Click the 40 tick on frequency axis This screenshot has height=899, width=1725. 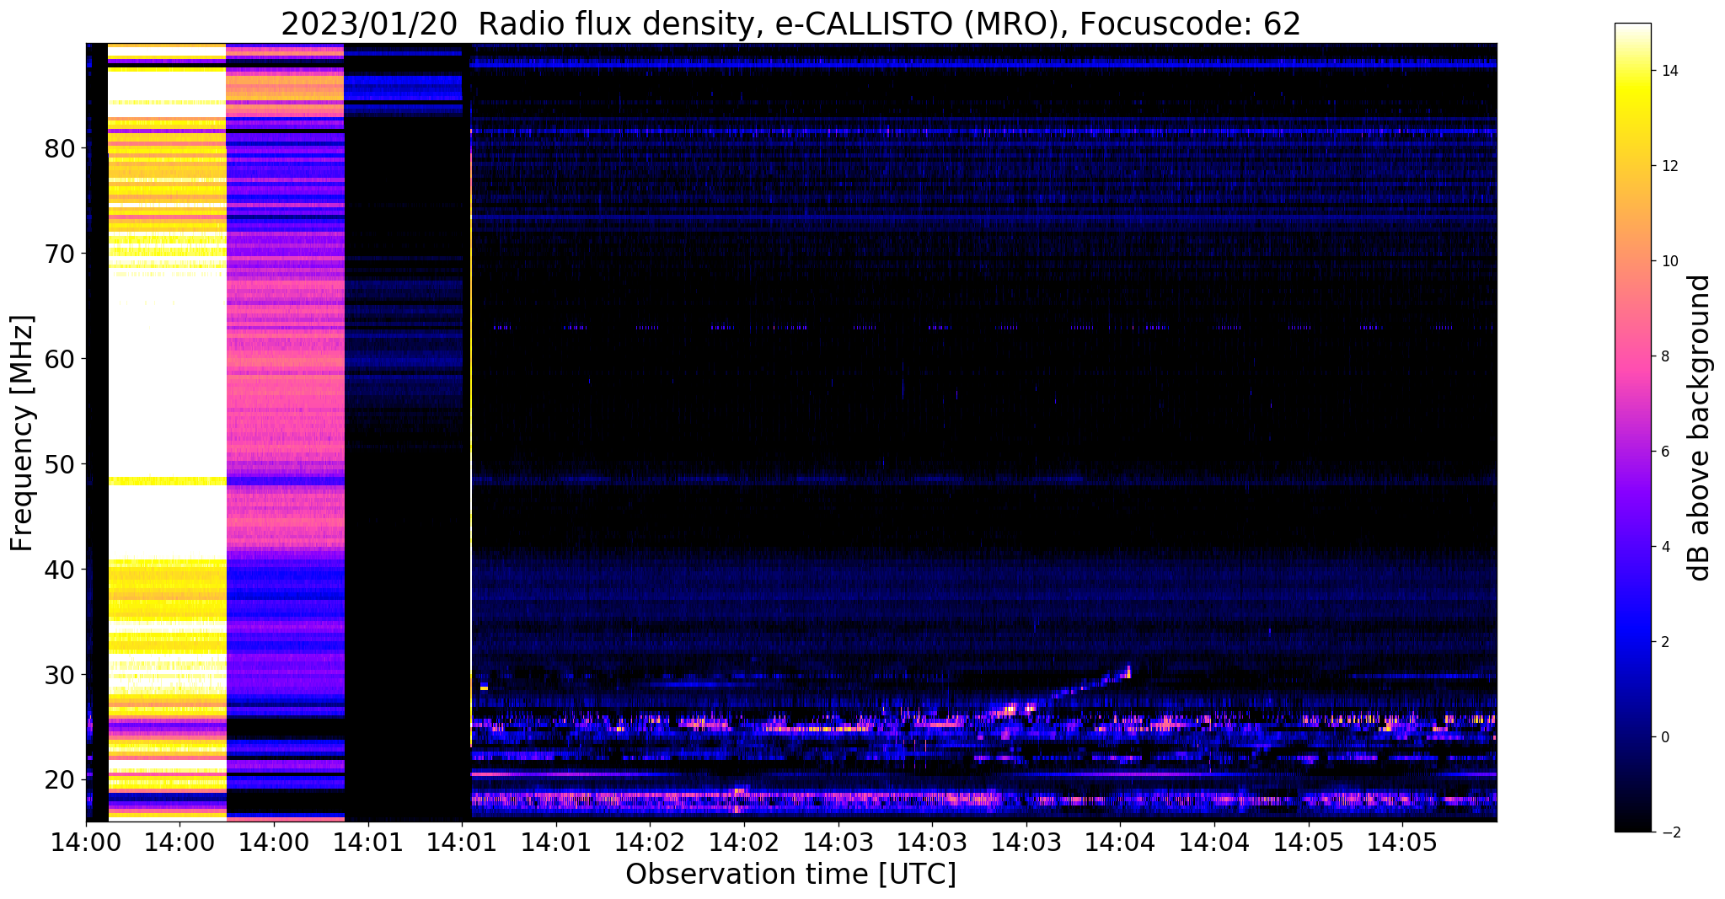tap(61, 570)
